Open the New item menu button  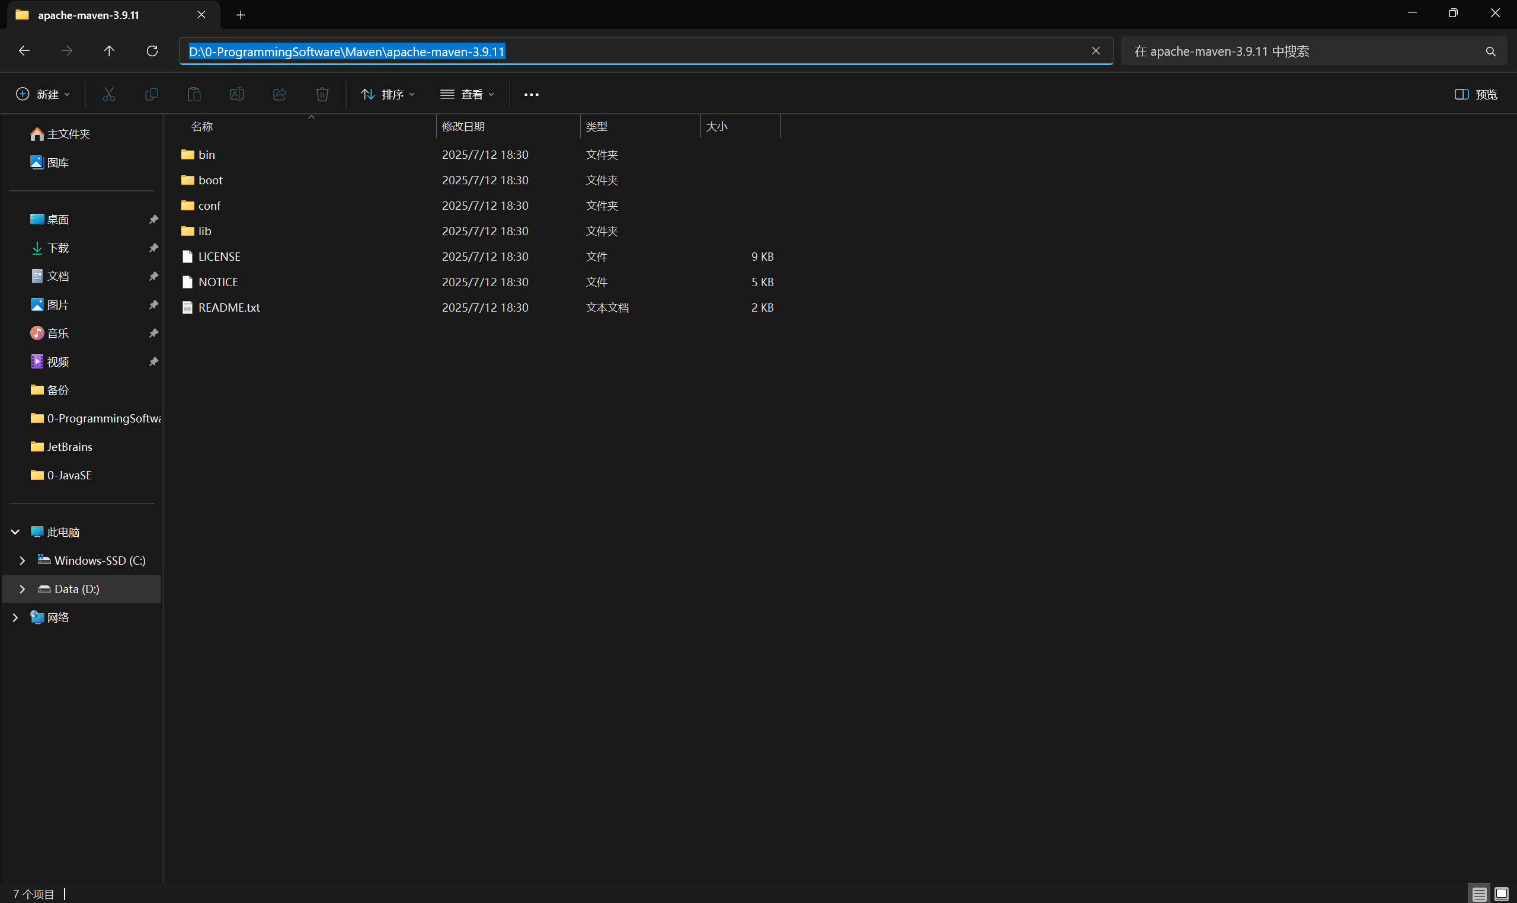43,94
